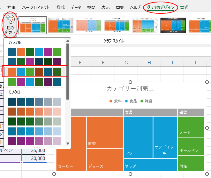Select the 紅茶 treemap block
The image size is (211, 178).
coord(105,133)
